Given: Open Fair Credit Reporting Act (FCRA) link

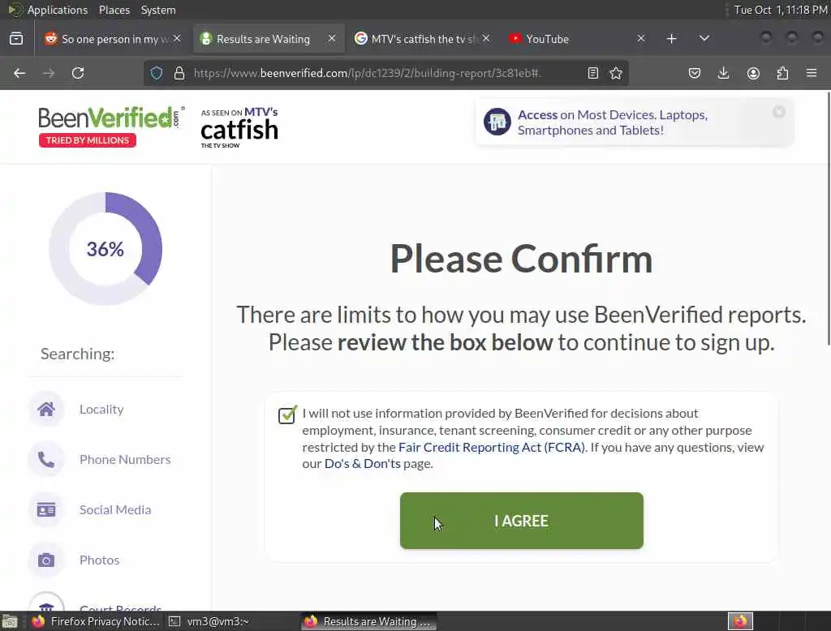Looking at the screenshot, I should [491, 447].
